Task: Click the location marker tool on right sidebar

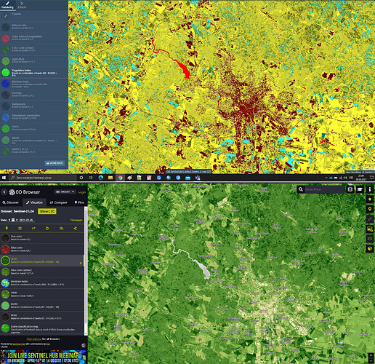Action: (370, 209)
